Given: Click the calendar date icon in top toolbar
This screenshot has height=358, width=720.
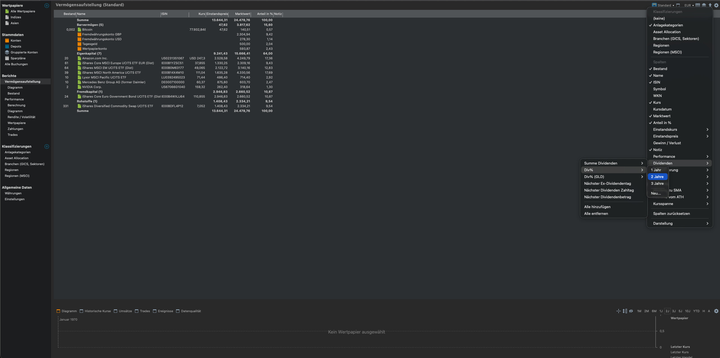Looking at the screenshot, I should tap(698, 5).
